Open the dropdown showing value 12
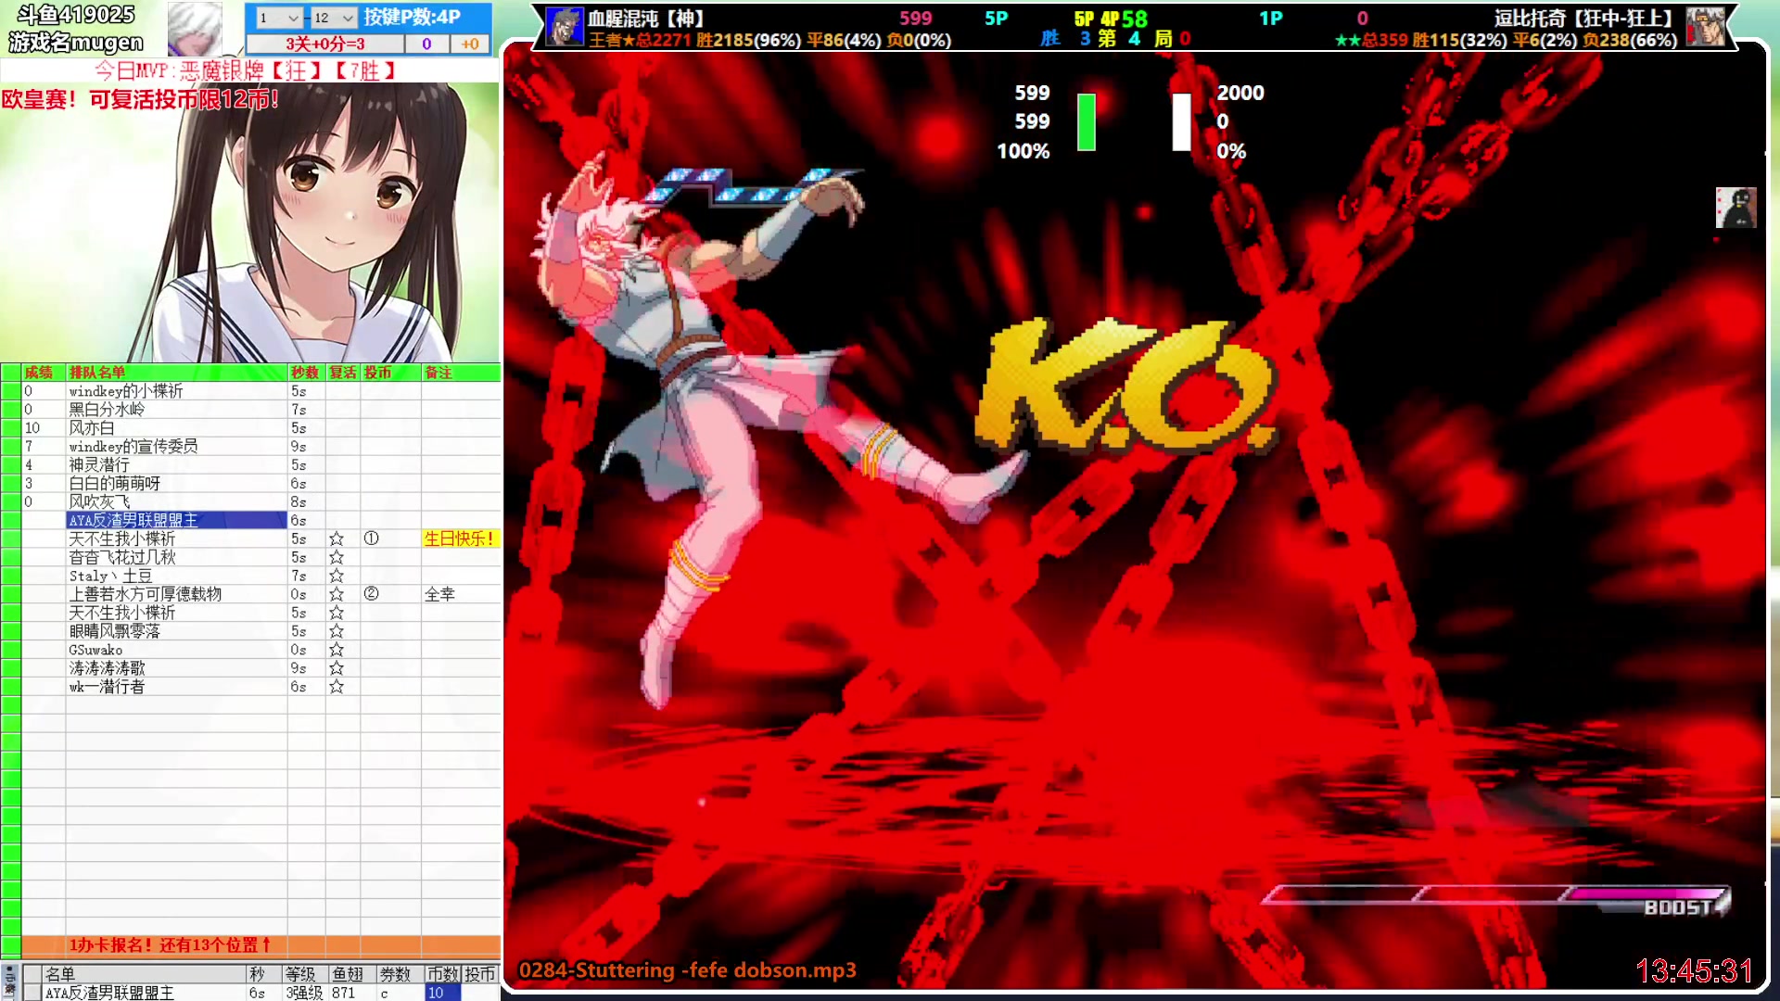The height and width of the screenshot is (1001, 1780). (333, 18)
